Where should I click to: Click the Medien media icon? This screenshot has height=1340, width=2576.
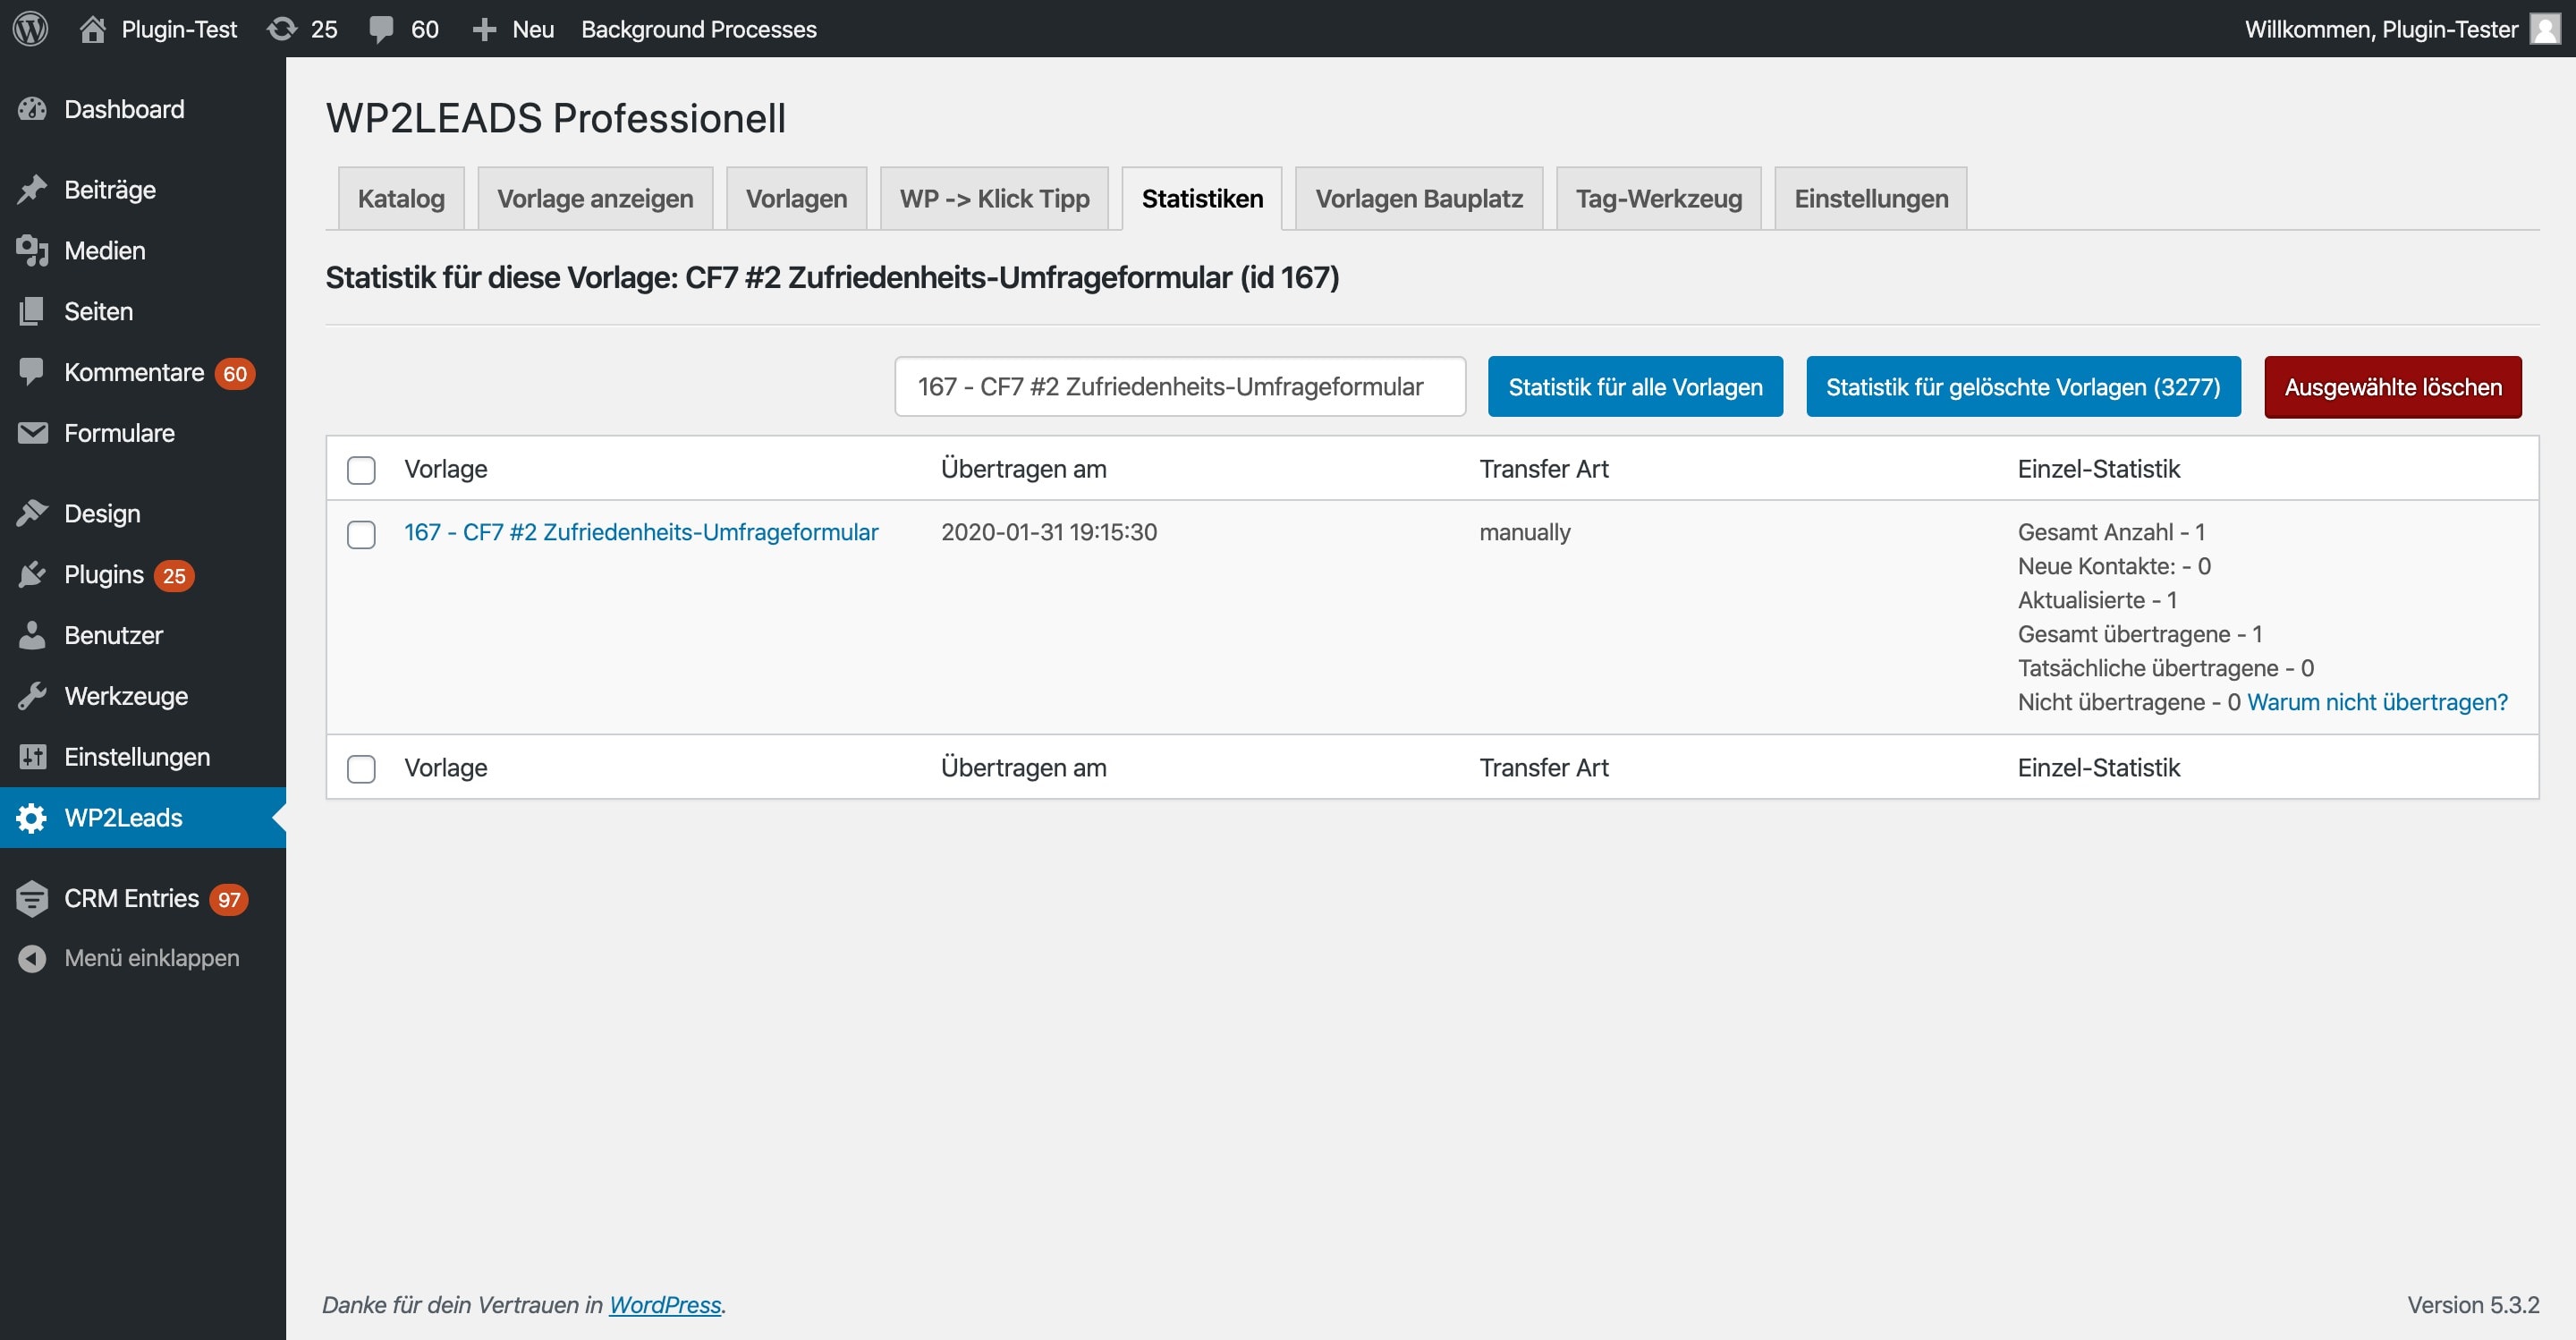click(x=32, y=250)
